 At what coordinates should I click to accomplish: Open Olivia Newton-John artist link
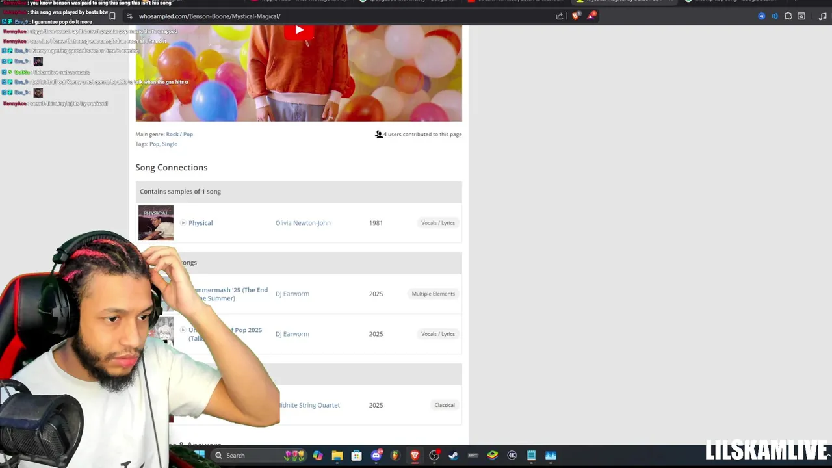(x=303, y=223)
